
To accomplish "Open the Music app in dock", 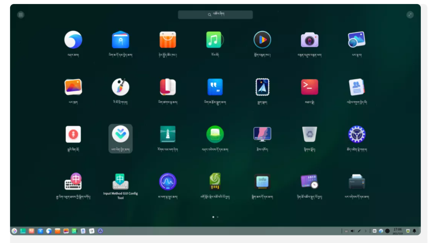I will [74, 231].
